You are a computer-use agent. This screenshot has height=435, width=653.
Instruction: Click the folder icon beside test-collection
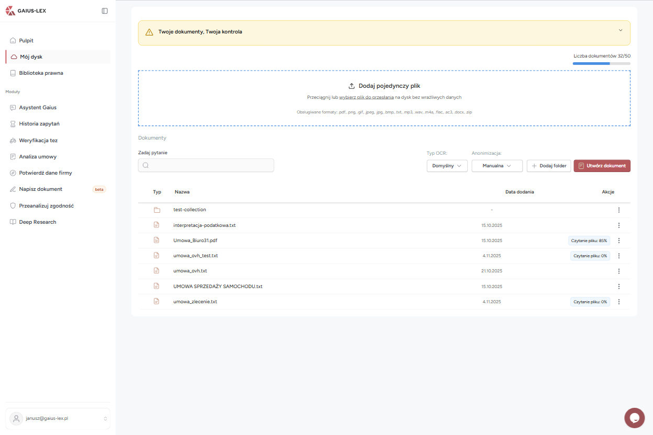point(156,210)
